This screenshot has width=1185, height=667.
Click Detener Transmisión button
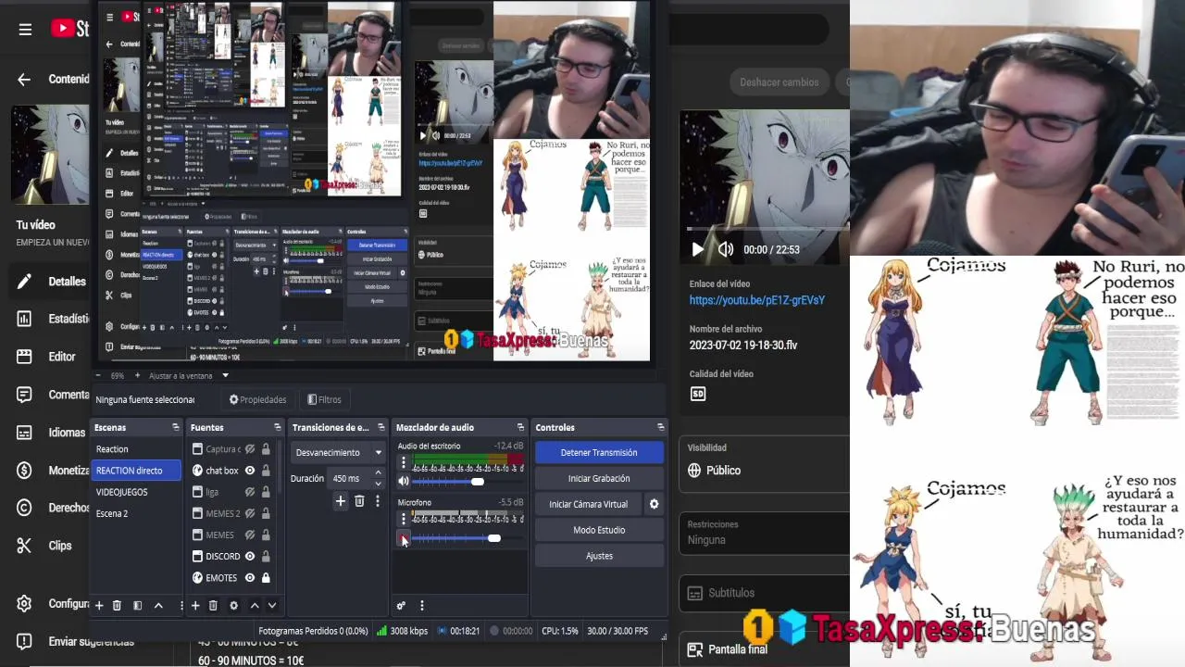[599, 452]
